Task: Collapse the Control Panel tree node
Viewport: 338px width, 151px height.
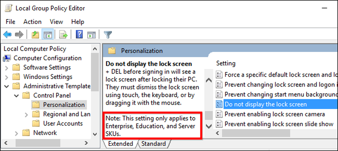Action: pyautogui.click(x=17, y=95)
